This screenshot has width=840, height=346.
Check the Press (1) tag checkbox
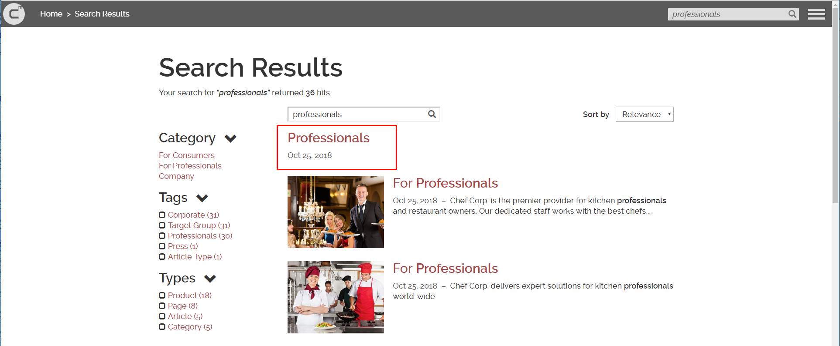point(162,246)
